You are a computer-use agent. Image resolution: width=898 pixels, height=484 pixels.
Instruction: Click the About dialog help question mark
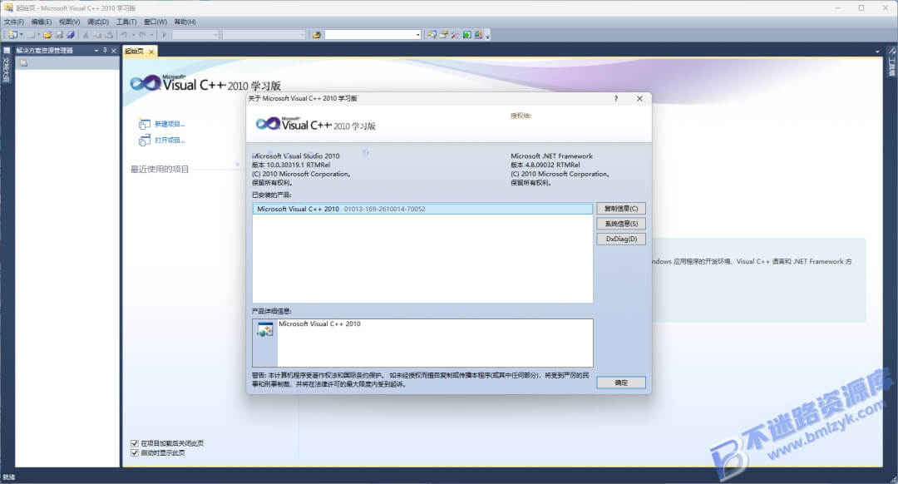pos(616,98)
